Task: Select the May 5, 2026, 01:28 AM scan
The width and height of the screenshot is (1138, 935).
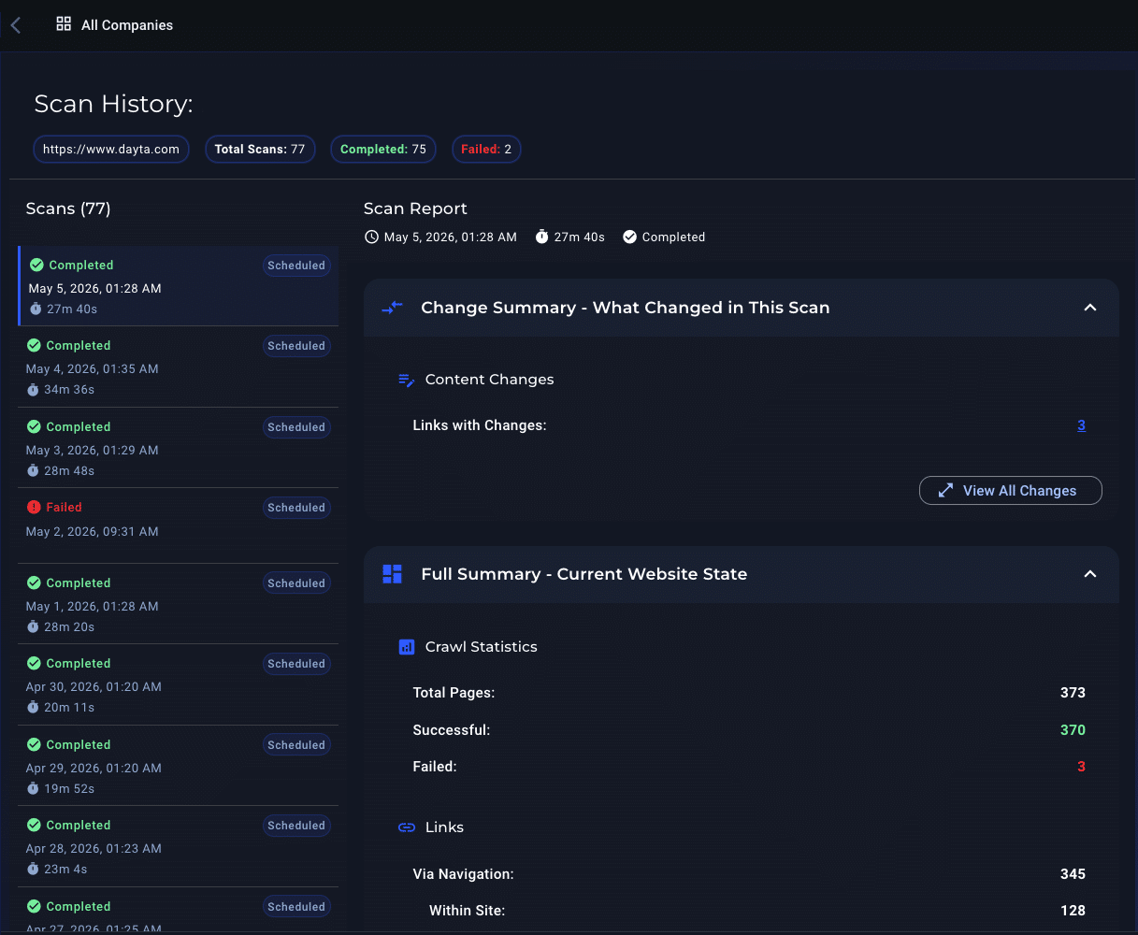Action: pyautogui.click(x=178, y=286)
